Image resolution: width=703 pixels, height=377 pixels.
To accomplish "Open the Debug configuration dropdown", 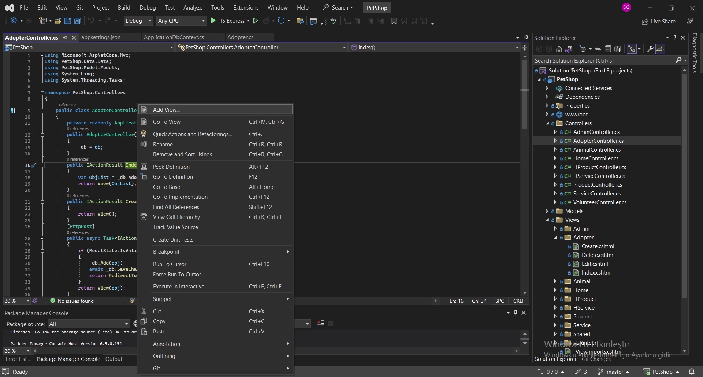I will pyautogui.click(x=138, y=21).
